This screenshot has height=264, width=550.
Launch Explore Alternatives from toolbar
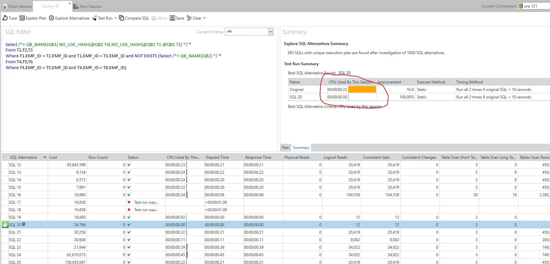52,18
